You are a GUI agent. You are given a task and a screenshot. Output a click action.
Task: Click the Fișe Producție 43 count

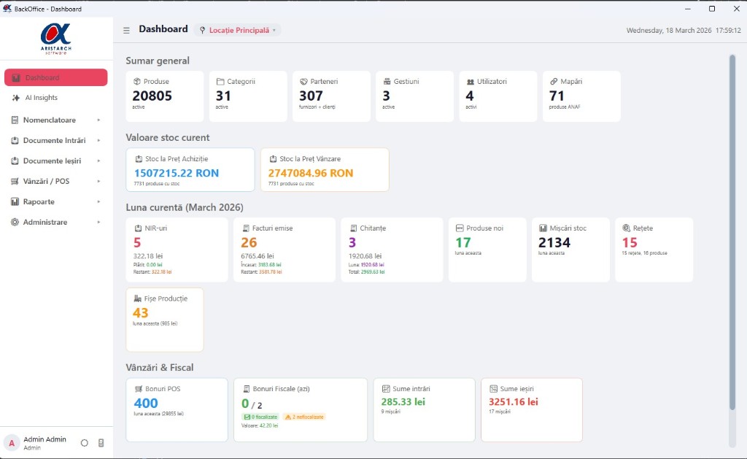(141, 312)
